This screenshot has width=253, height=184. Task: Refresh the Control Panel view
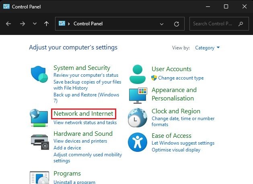(176, 24)
